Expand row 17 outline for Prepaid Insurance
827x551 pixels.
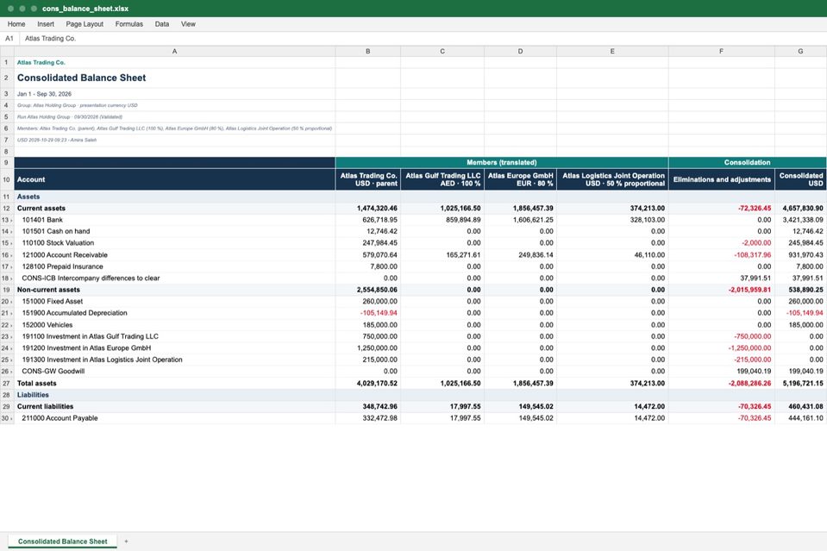11,267
